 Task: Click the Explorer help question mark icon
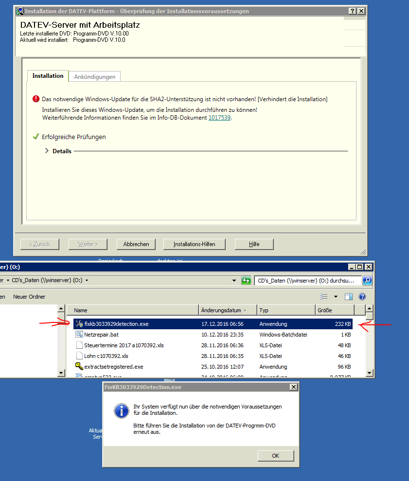[362, 297]
